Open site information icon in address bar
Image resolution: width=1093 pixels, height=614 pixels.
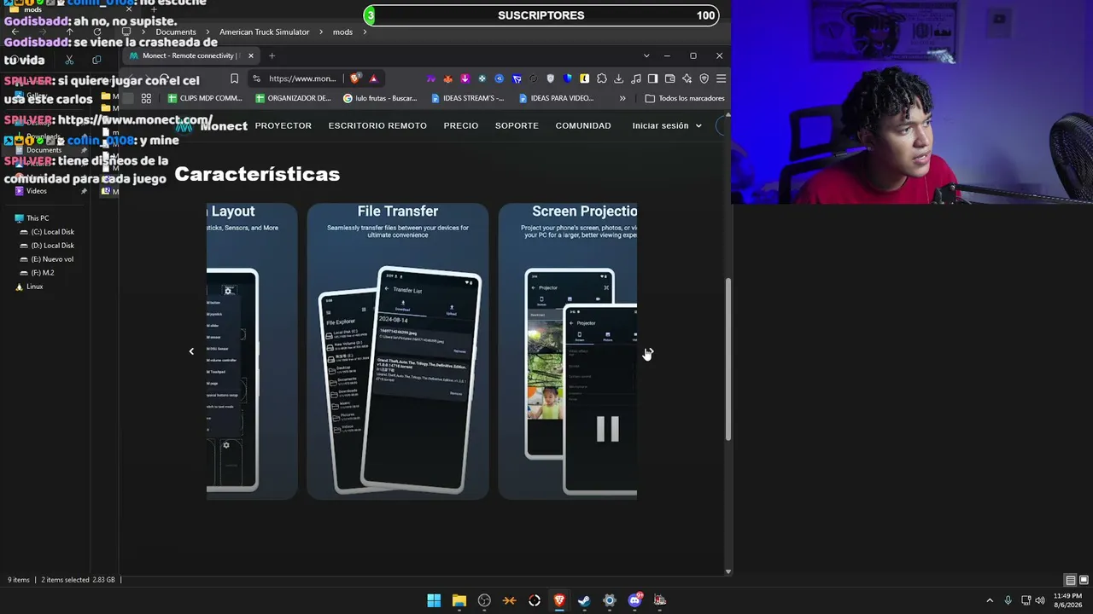pos(256,78)
